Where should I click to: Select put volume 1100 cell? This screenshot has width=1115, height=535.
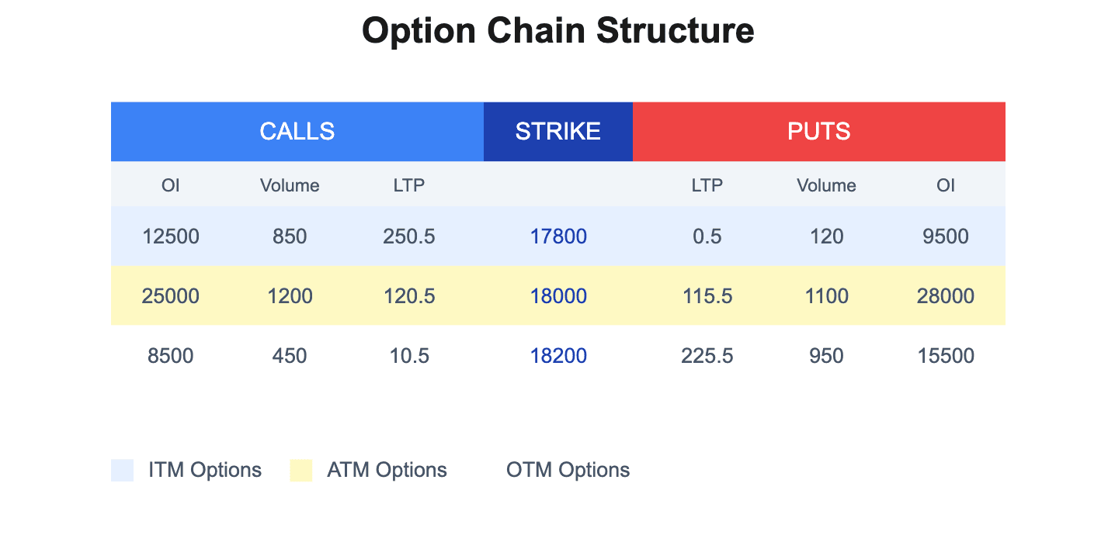pyautogui.click(x=826, y=296)
